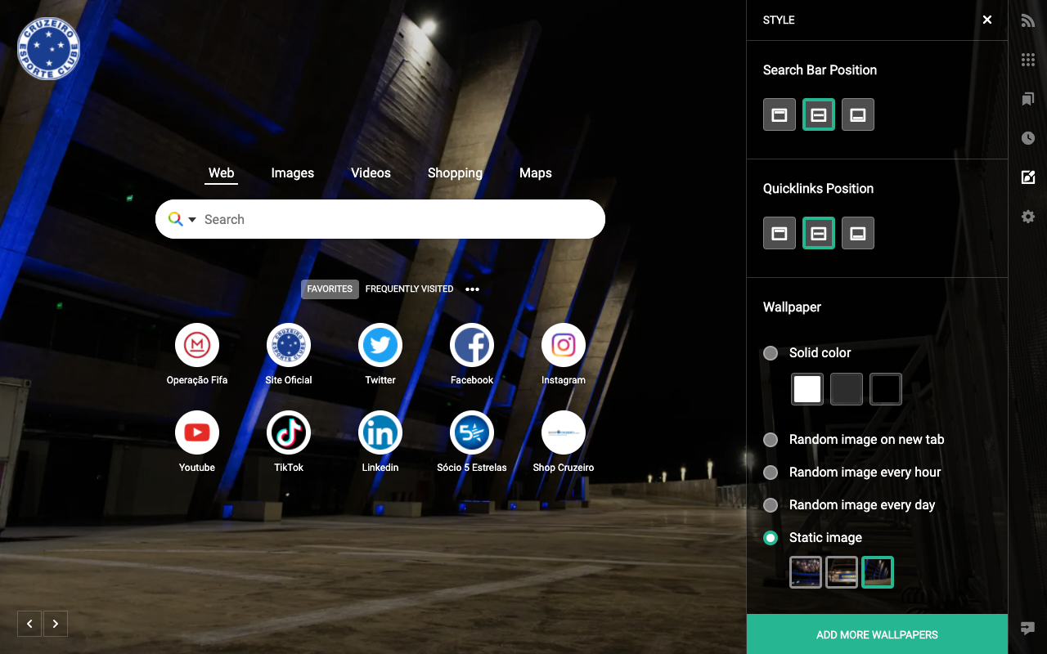Screen dimensions: 1047x654
Task: Open the quicklinks more options menu
Action: tap(472, 289)
